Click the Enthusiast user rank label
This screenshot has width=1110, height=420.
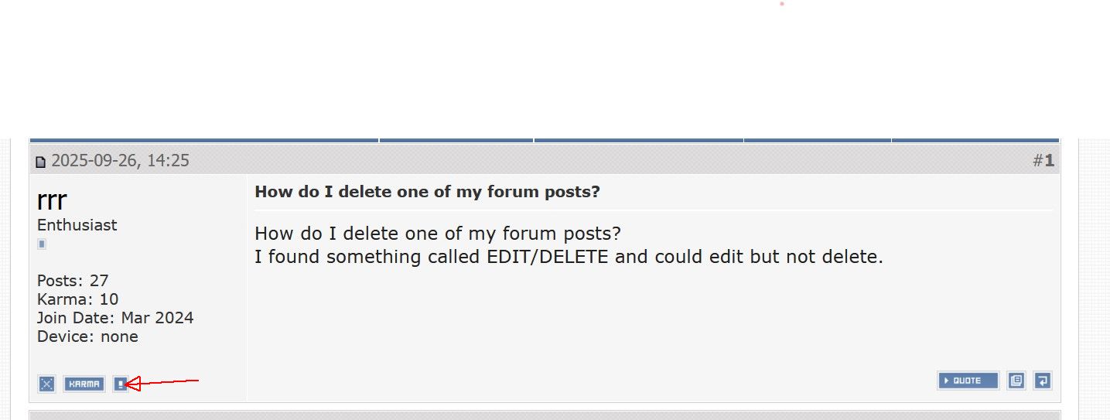click(x=77, y=225)
